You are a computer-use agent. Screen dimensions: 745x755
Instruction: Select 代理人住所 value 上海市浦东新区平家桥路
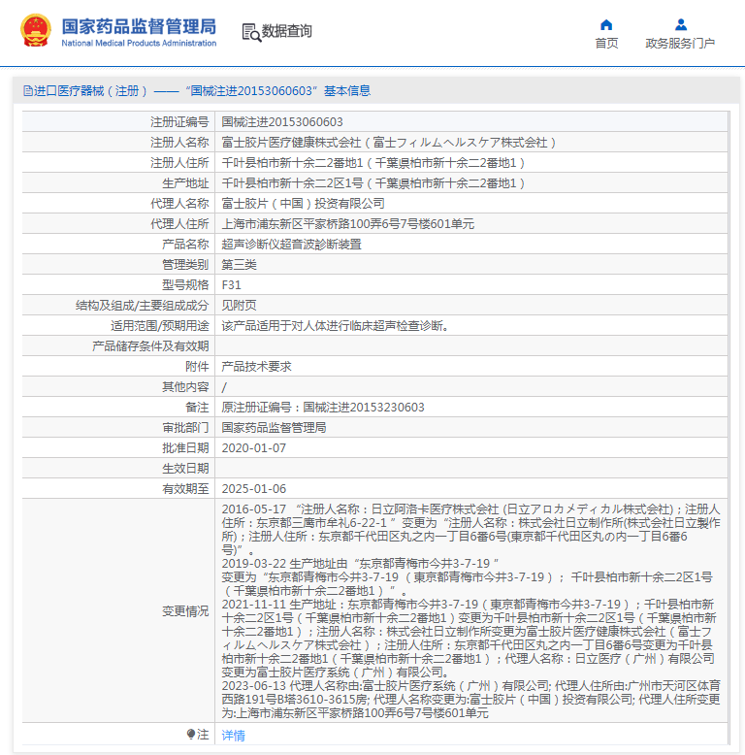click(x=348, y=224)
